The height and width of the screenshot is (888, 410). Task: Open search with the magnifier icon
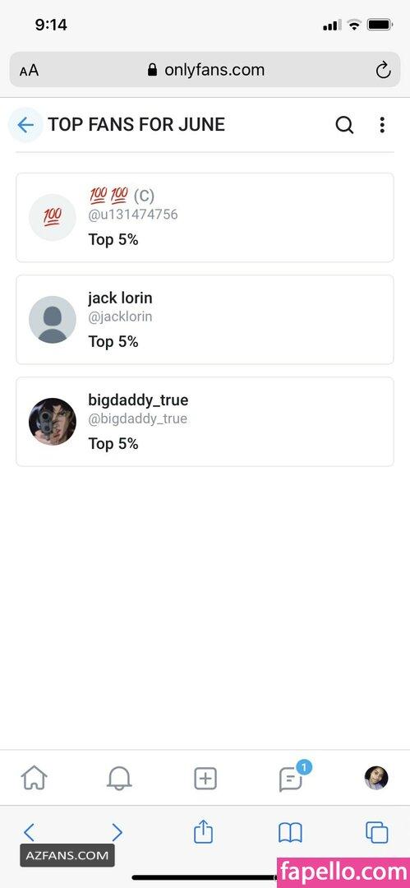[x=344, y=125]
